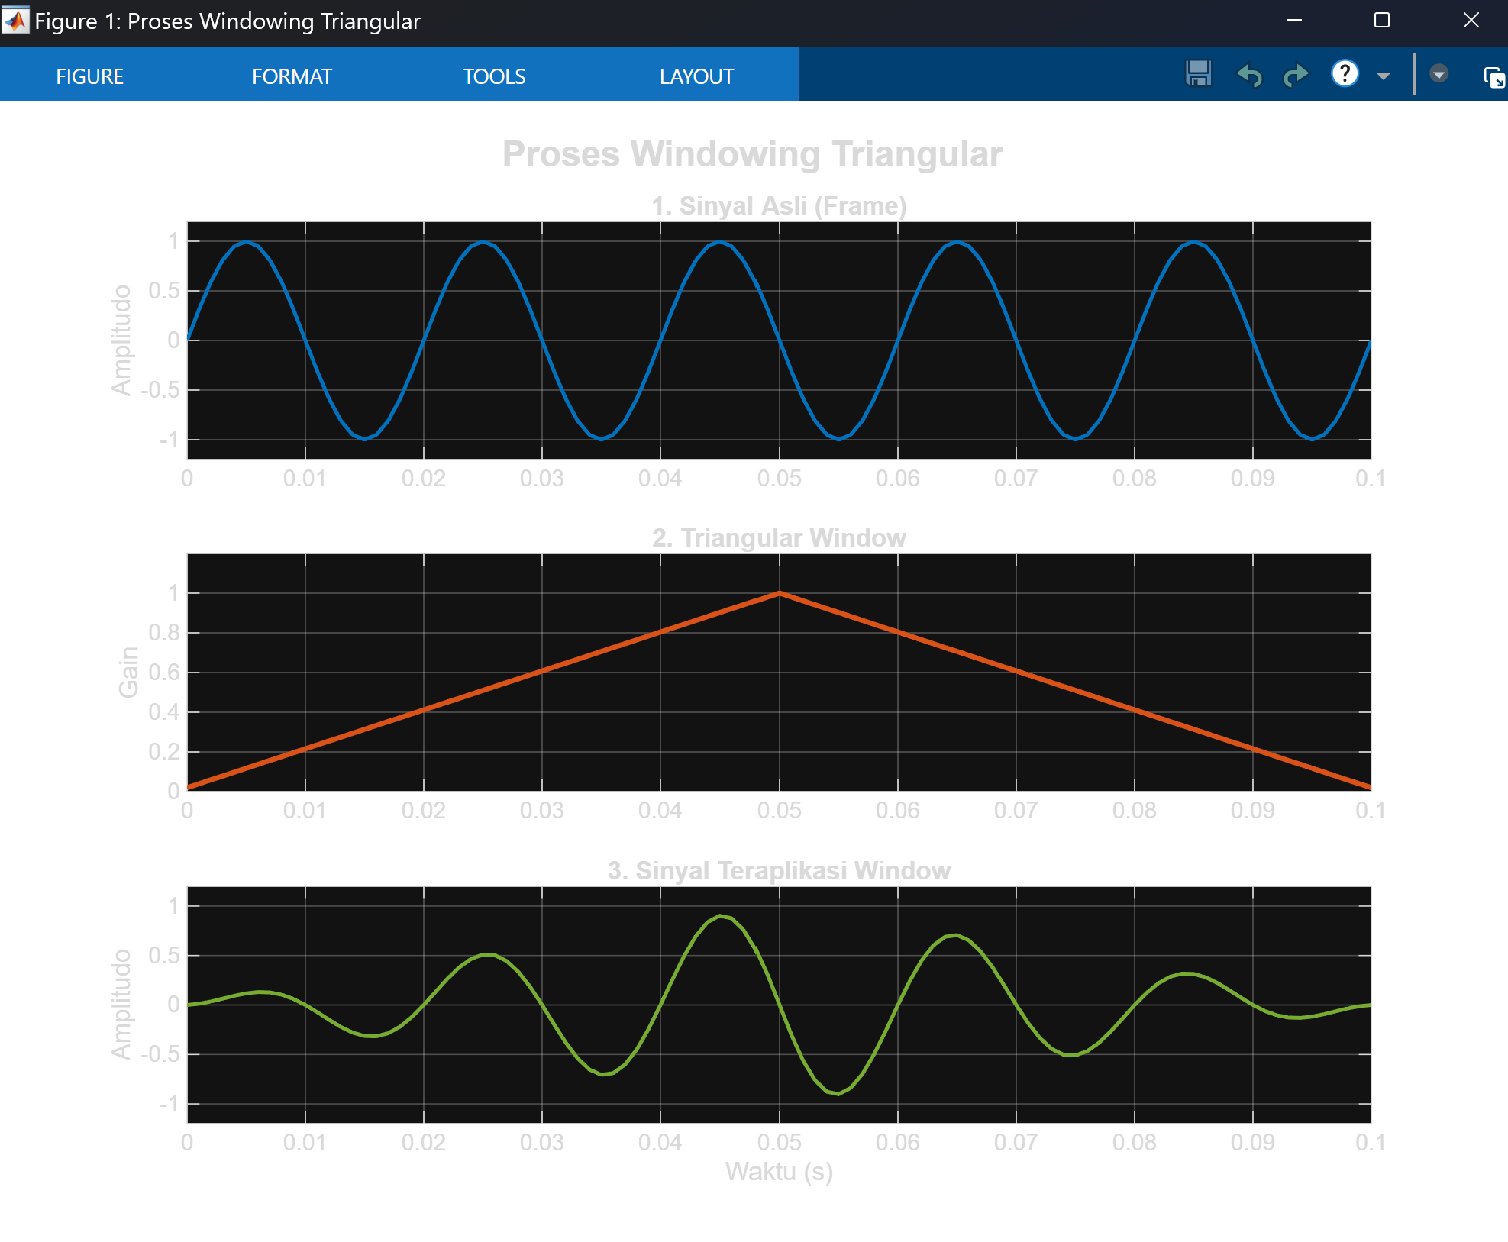Click the Save floppy disk icon

point(1198,74)
